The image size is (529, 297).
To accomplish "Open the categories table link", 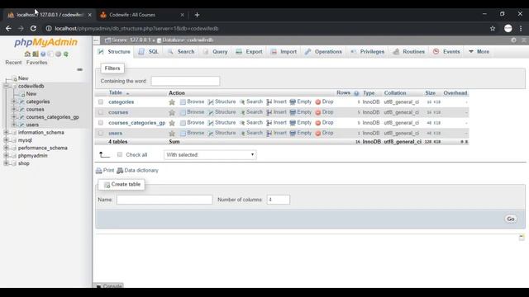I will pos(122,102).
